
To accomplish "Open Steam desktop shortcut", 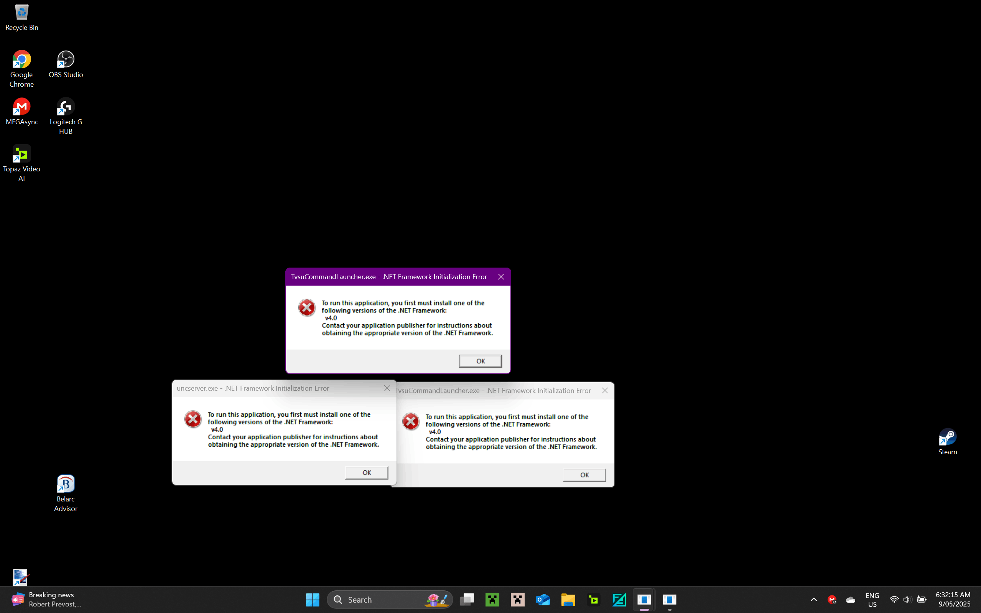I will point(947,438).
